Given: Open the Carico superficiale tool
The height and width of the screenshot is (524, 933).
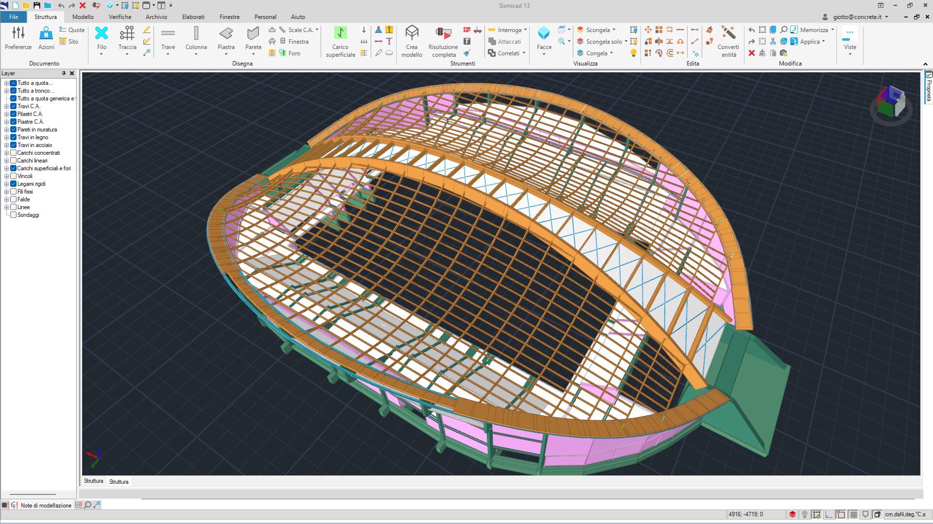Looking at the screenshot, I should coord(340,33).
